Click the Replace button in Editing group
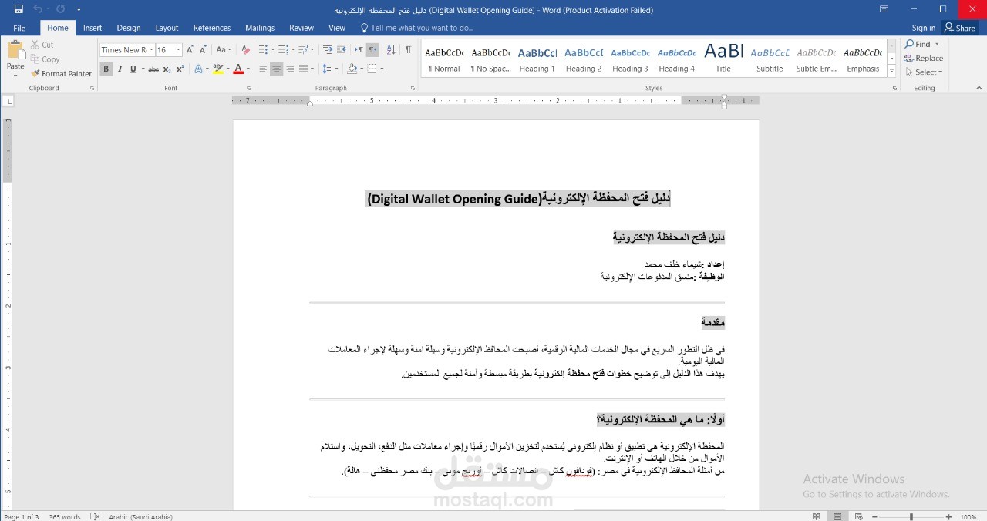987x521 pixels. pyautogui.click(x=923, y=58)
